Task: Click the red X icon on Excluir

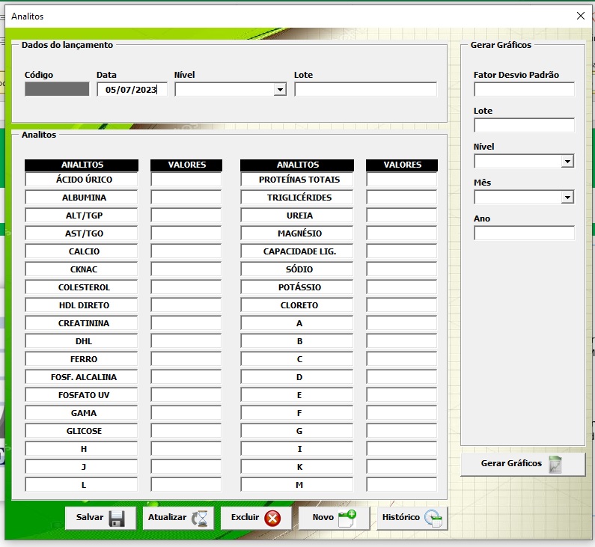Action: (272, 519)
